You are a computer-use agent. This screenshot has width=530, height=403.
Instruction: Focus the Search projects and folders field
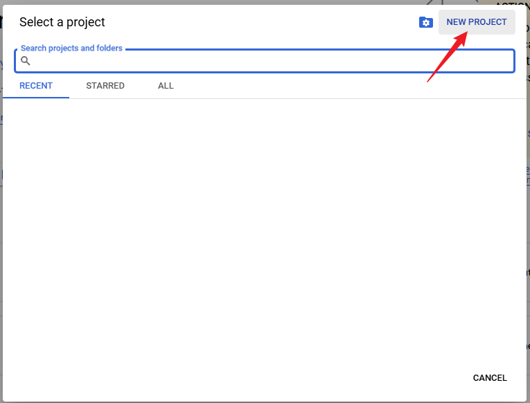(270, 61)
